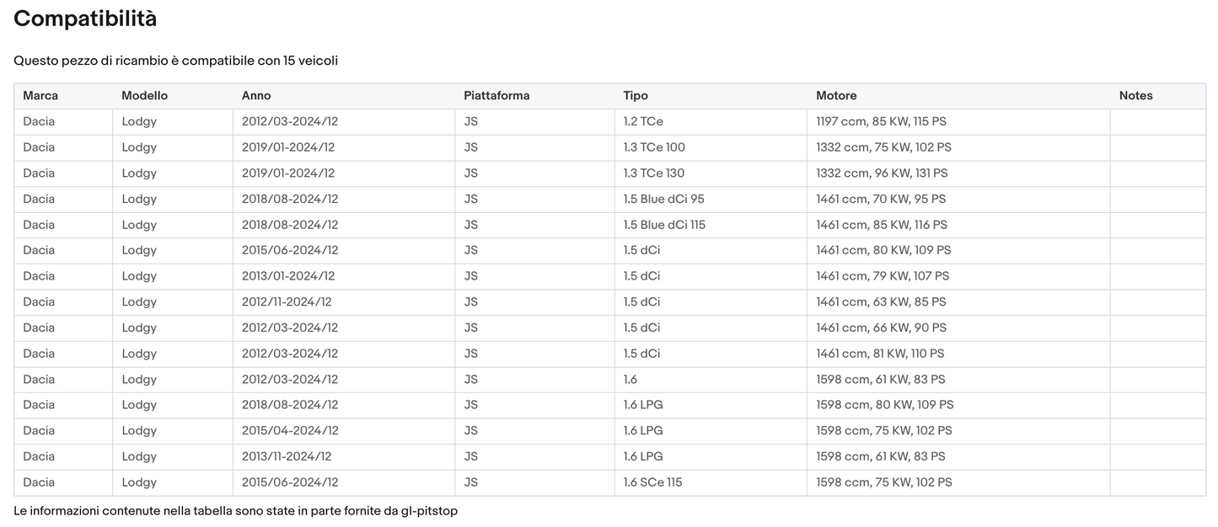Select the 1.3 TCe 130 cell
The width and height of the screenshot is (1218, 527).
pos(654,173)
